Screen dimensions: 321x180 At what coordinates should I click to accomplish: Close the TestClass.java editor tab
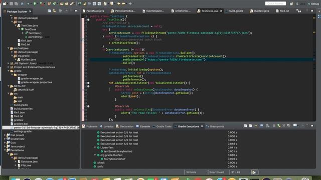pyautogui.click(x=221, y=11)
